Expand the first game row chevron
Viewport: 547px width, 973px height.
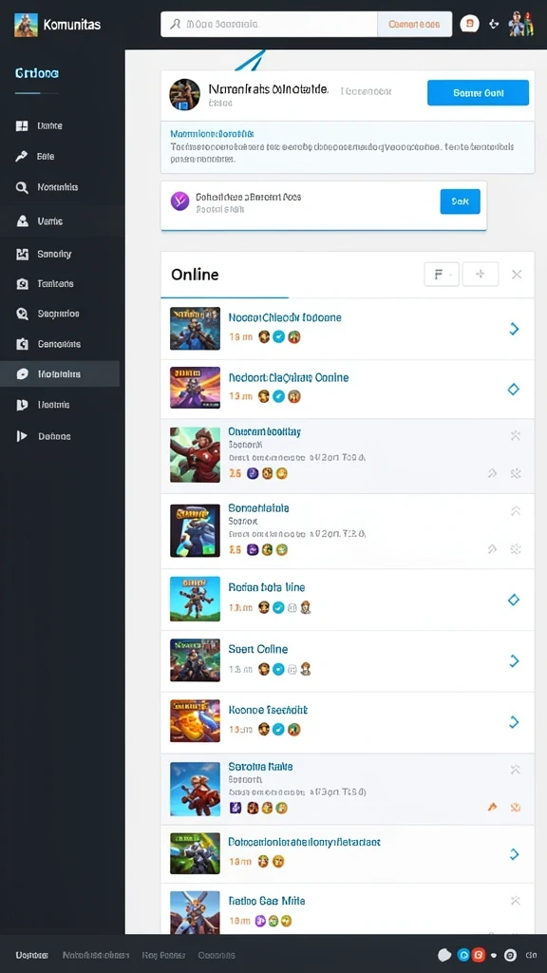click(514, 329)
